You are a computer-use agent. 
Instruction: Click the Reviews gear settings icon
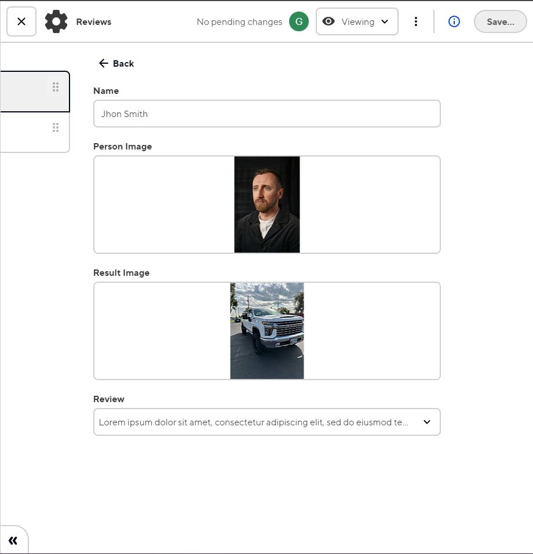tap(56, 21)
